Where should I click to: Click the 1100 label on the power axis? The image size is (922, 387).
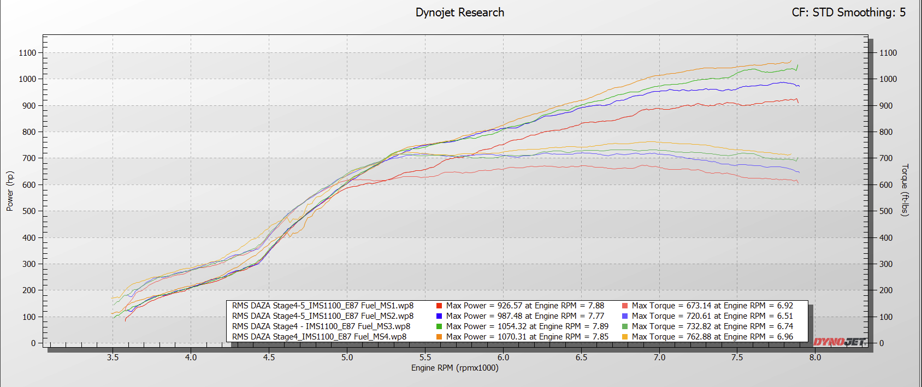27,53
